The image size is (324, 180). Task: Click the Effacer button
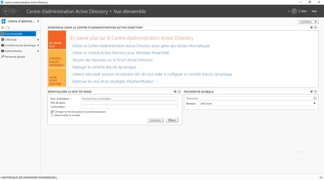coord(172,120)
